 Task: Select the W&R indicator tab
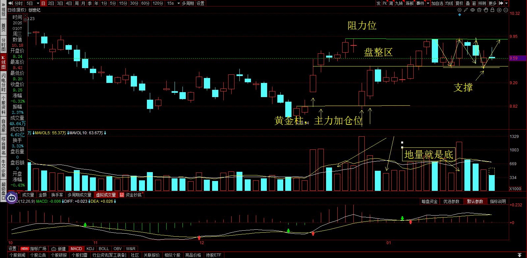tap(130, 249)
